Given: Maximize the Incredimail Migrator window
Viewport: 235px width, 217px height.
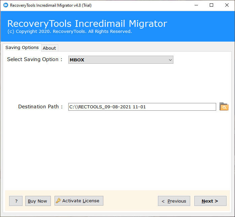Looking at the screenshot, I should 211,5.
